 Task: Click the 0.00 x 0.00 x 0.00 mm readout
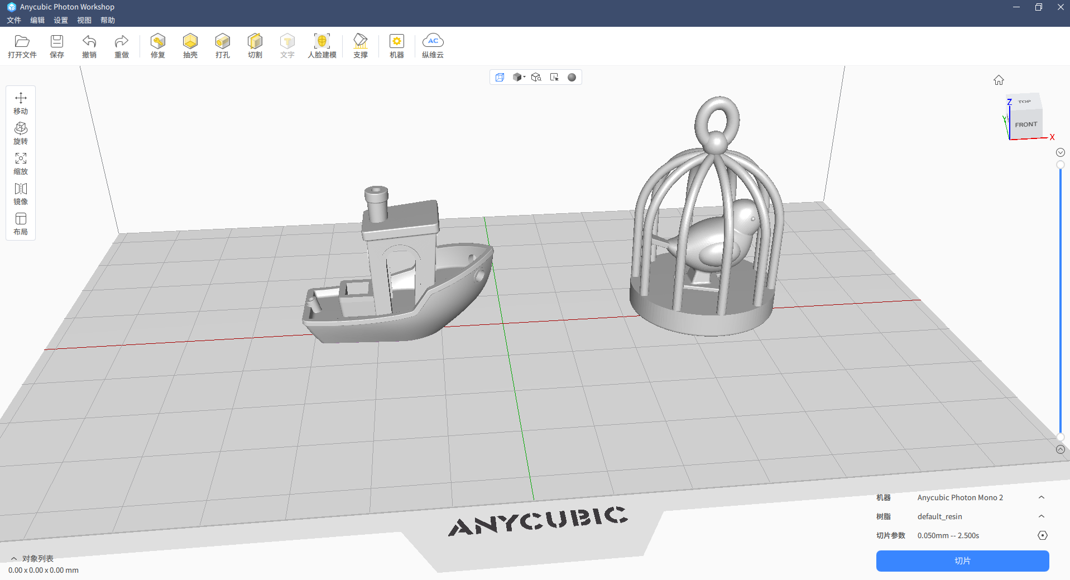coord(44,570)
